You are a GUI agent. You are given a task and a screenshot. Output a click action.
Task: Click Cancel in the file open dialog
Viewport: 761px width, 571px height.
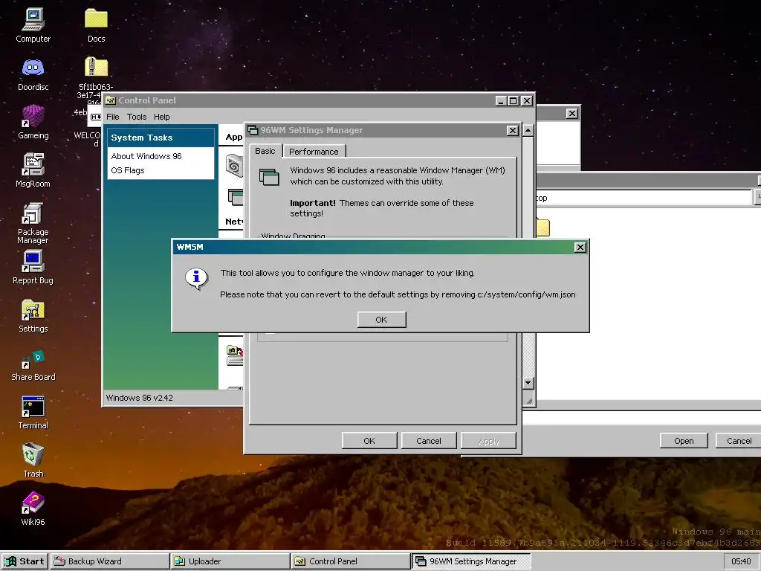[739, 441]
